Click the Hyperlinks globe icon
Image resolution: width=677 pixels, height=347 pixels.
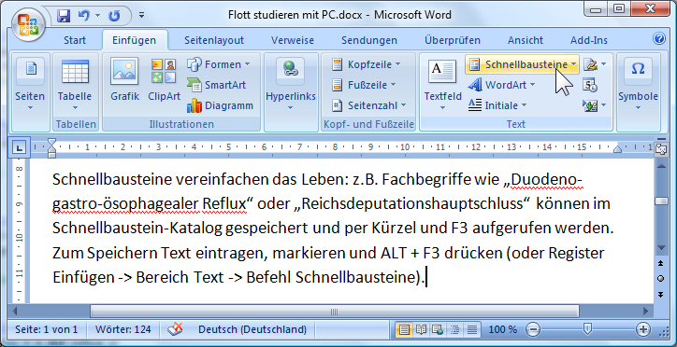[290, 70]
